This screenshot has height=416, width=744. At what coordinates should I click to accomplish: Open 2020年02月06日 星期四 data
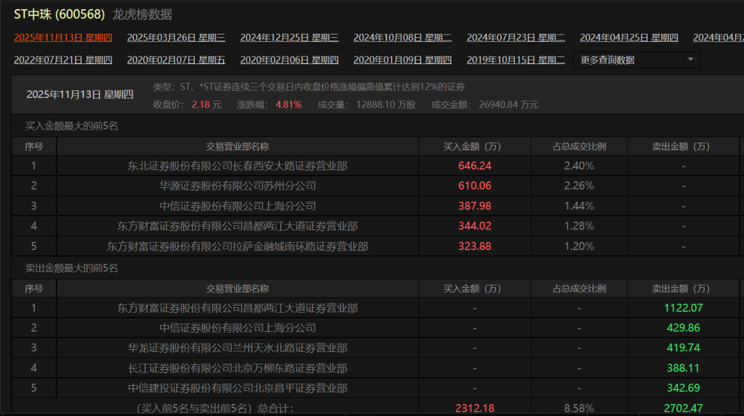tap(289, 60)
